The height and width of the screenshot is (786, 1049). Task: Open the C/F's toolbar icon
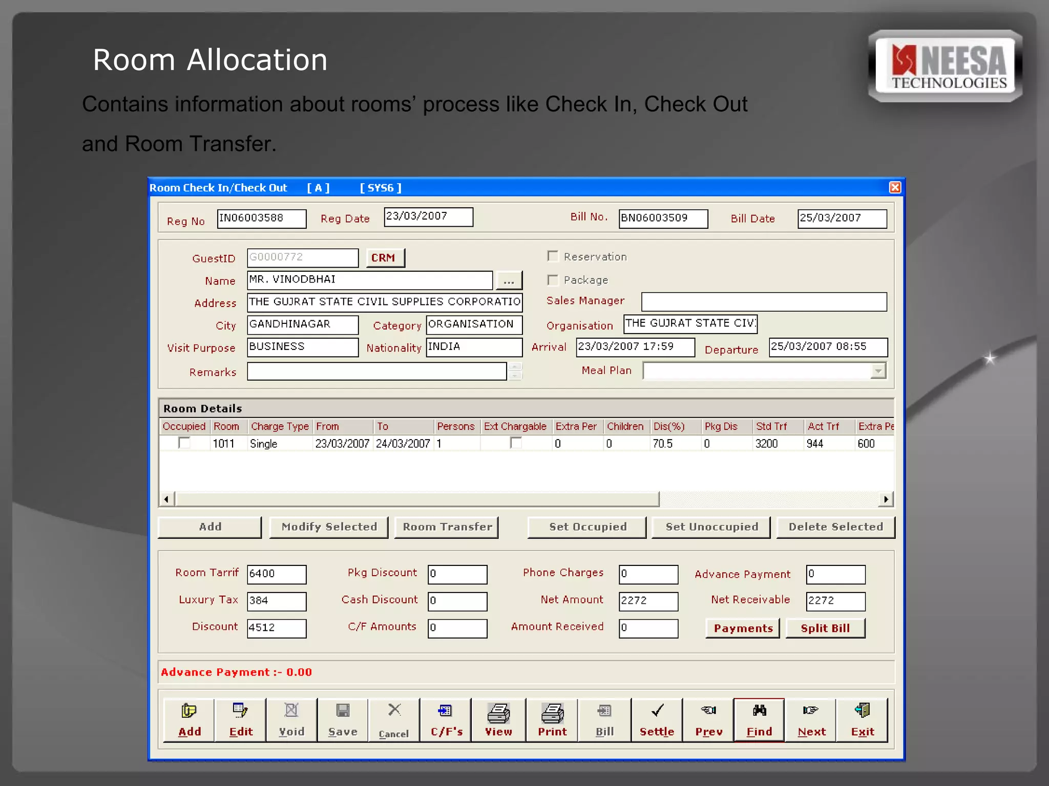pos(446,719)
